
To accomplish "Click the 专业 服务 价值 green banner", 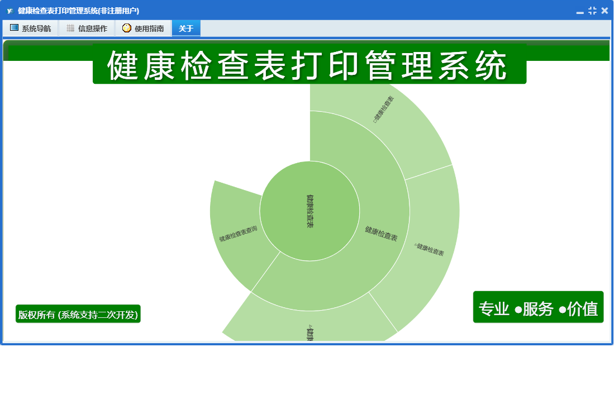I will [x=538, y=308].
